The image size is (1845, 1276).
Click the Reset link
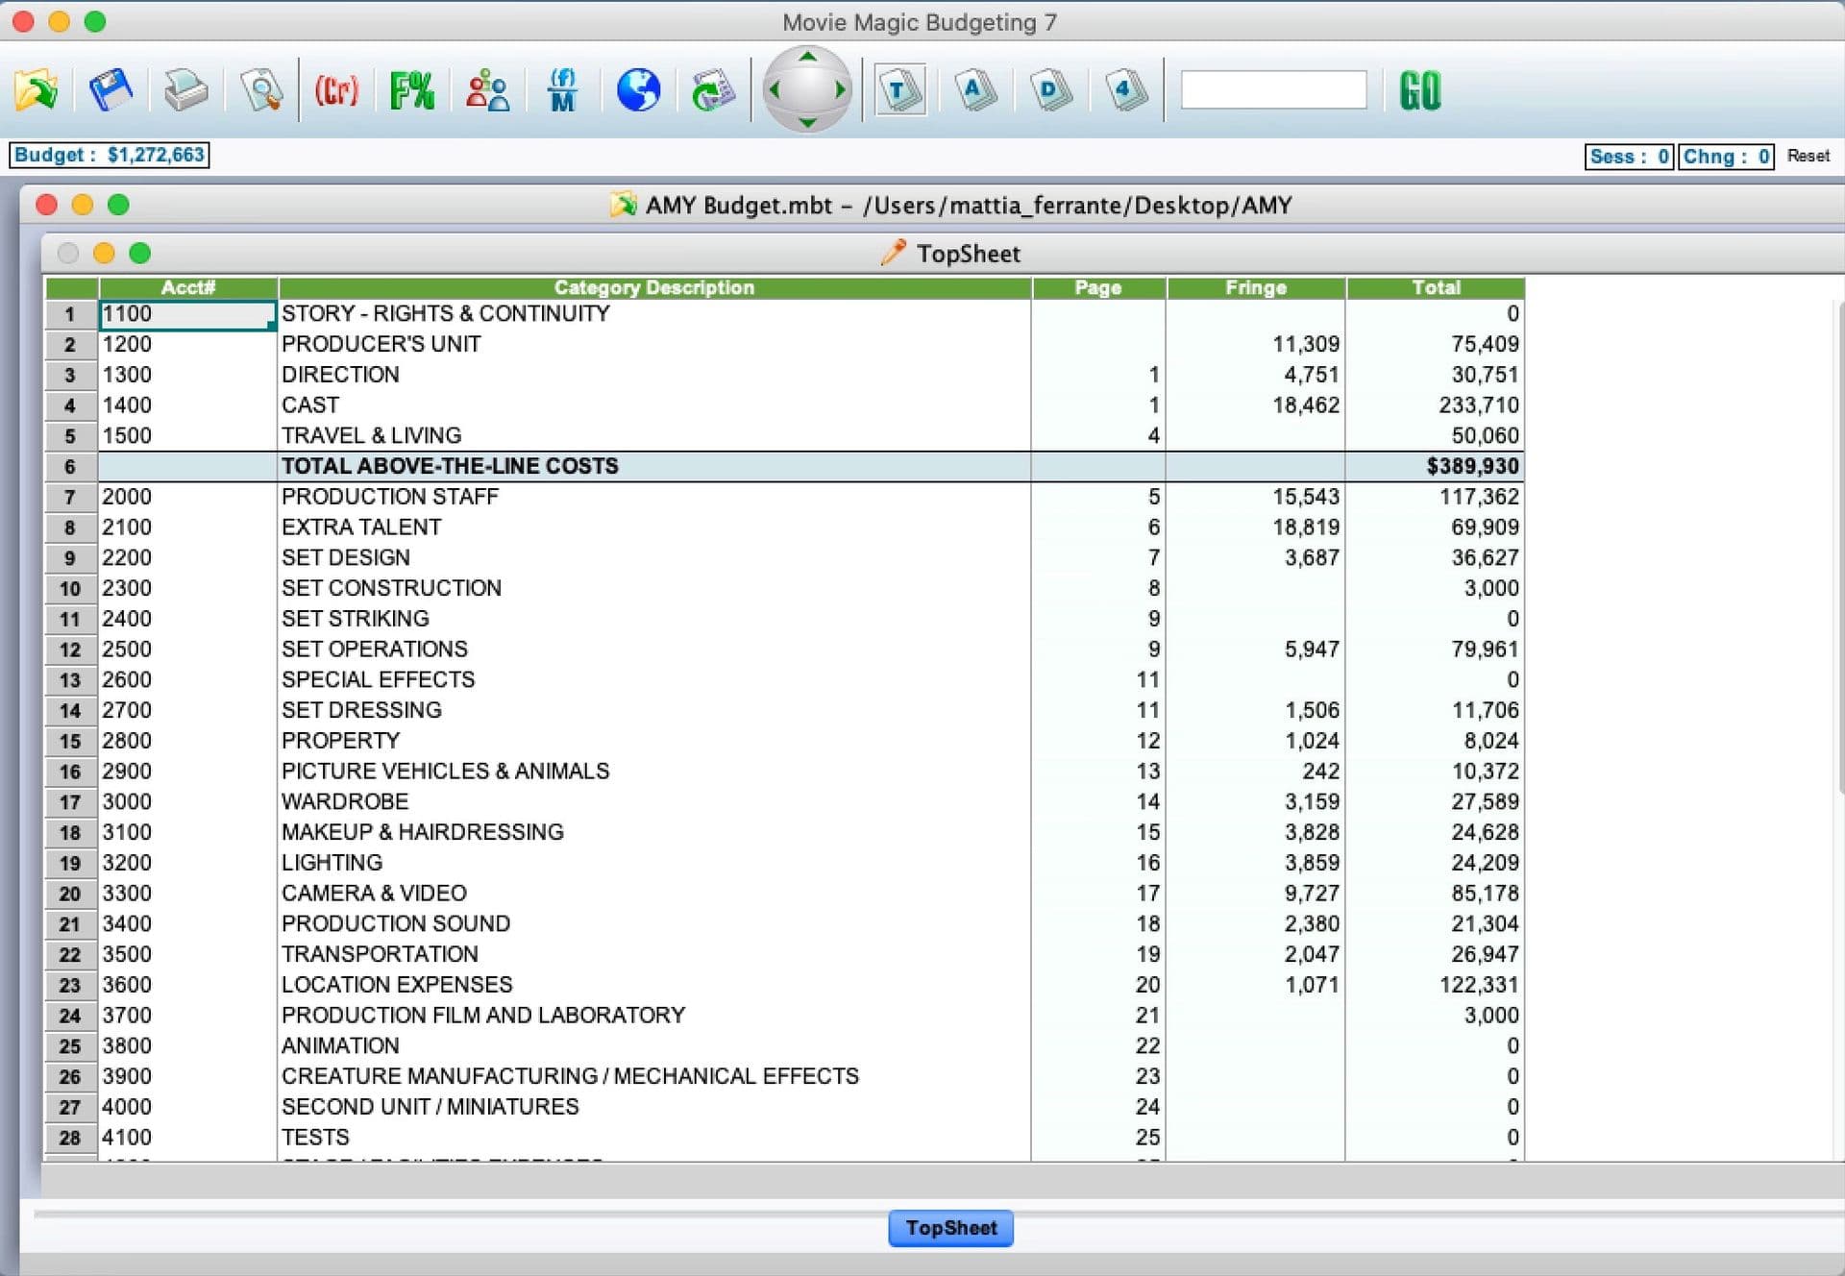coord(1808,156)
